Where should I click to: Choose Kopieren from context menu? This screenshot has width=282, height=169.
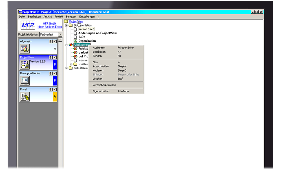(116, 70)
